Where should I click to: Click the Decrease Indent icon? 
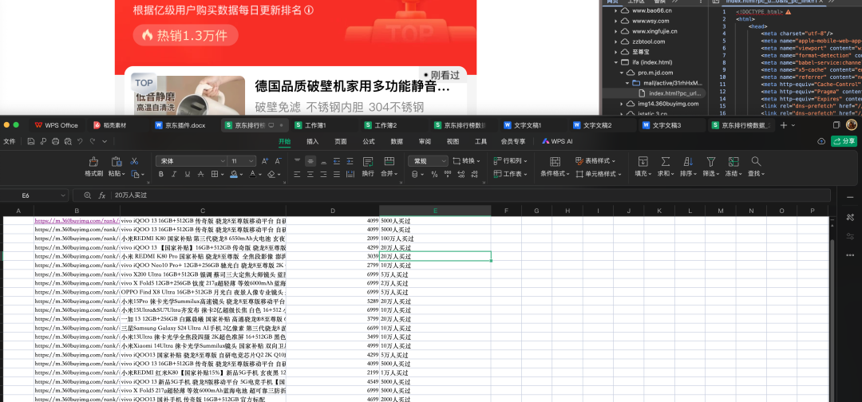coord(337,161)
